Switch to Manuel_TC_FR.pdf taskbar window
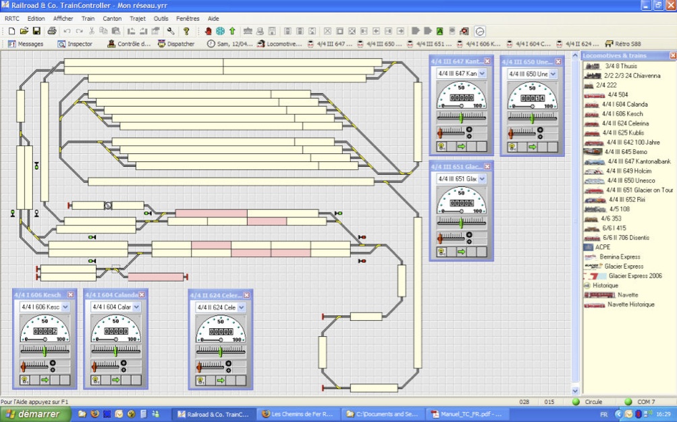 [x=466, y=414]
